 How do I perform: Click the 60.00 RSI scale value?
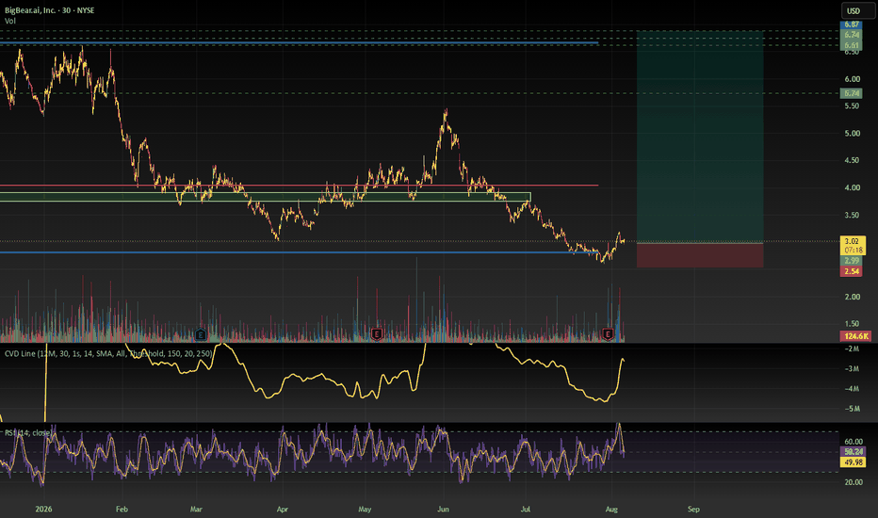point(854,442)
